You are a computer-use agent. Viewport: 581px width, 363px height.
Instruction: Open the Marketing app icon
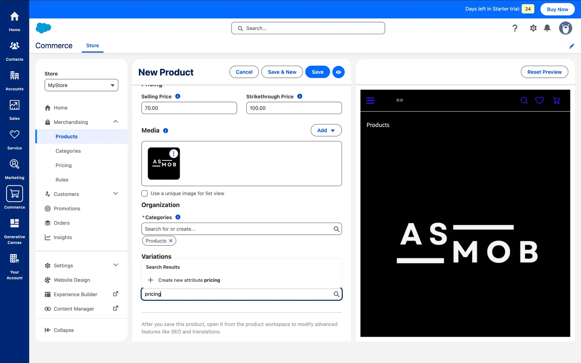coord(15,169)
